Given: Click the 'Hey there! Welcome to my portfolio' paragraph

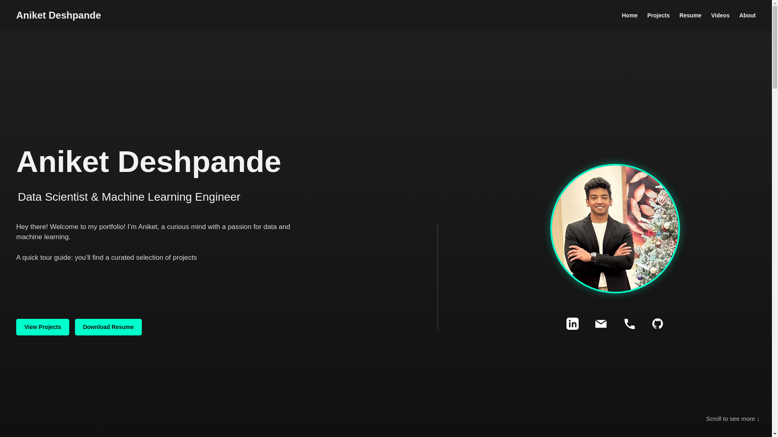Looking at the screenshot, I should click(x=153, y=232).
